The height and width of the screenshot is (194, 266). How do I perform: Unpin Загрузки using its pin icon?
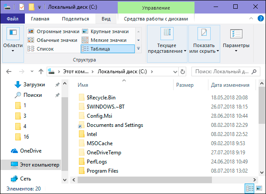[58, 85]
